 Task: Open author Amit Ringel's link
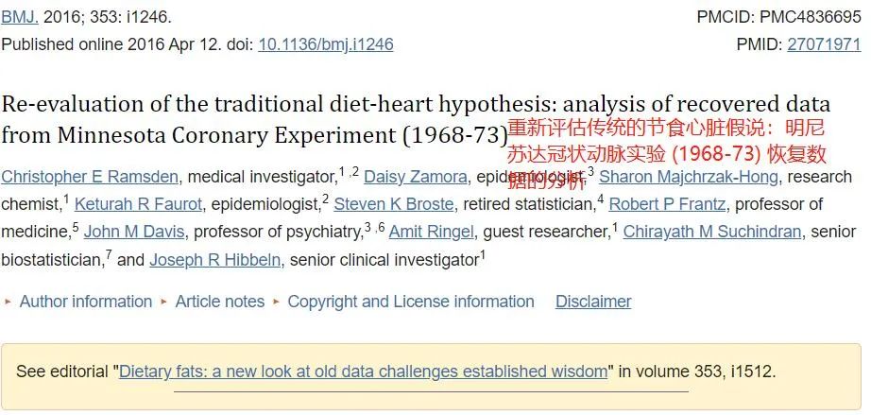point(432,232)
